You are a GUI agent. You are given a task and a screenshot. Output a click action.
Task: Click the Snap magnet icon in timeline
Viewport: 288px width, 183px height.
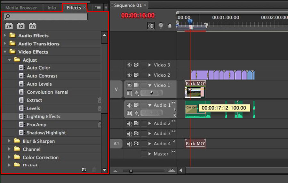click(x=151, y=26)
